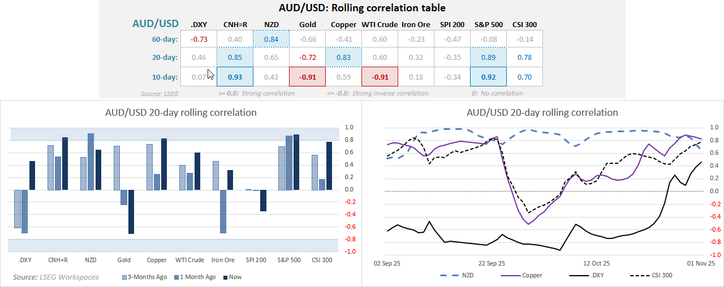Select the 10-day Gold cell showing -0.91
This screenshot has height=287, width=724.
307,76
